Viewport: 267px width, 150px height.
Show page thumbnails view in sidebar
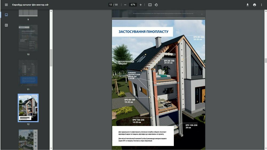point(6,15)
